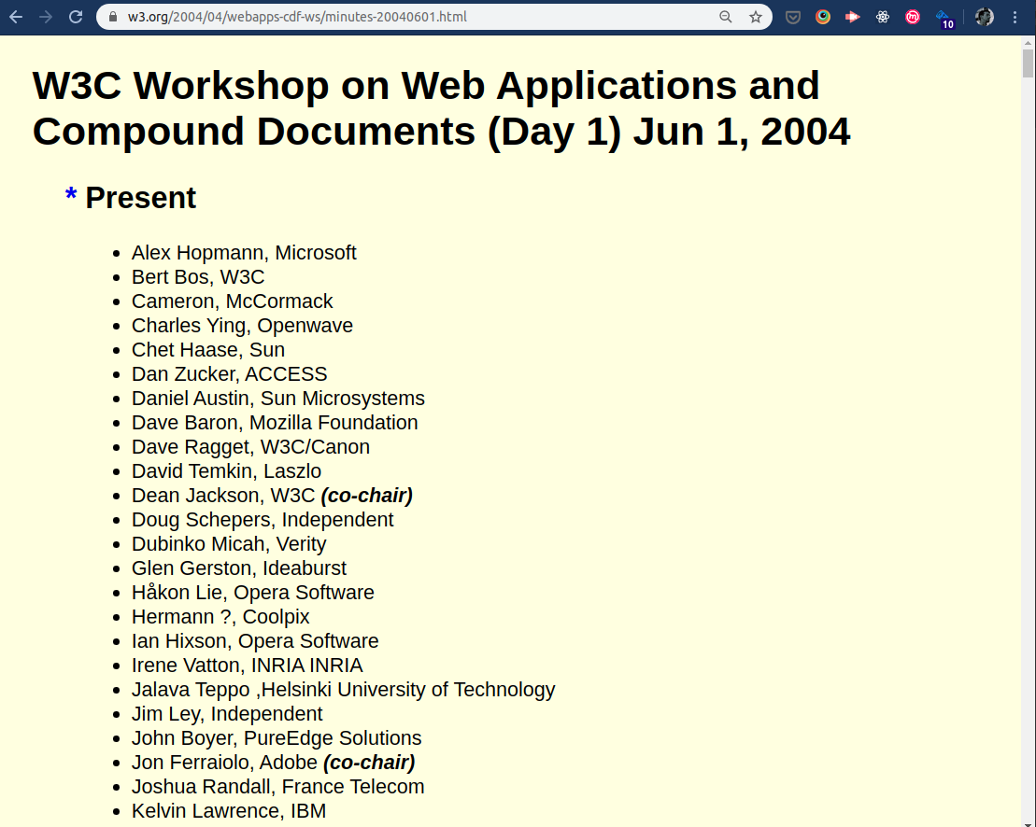Open the Pocket extension

coord(793,17)
